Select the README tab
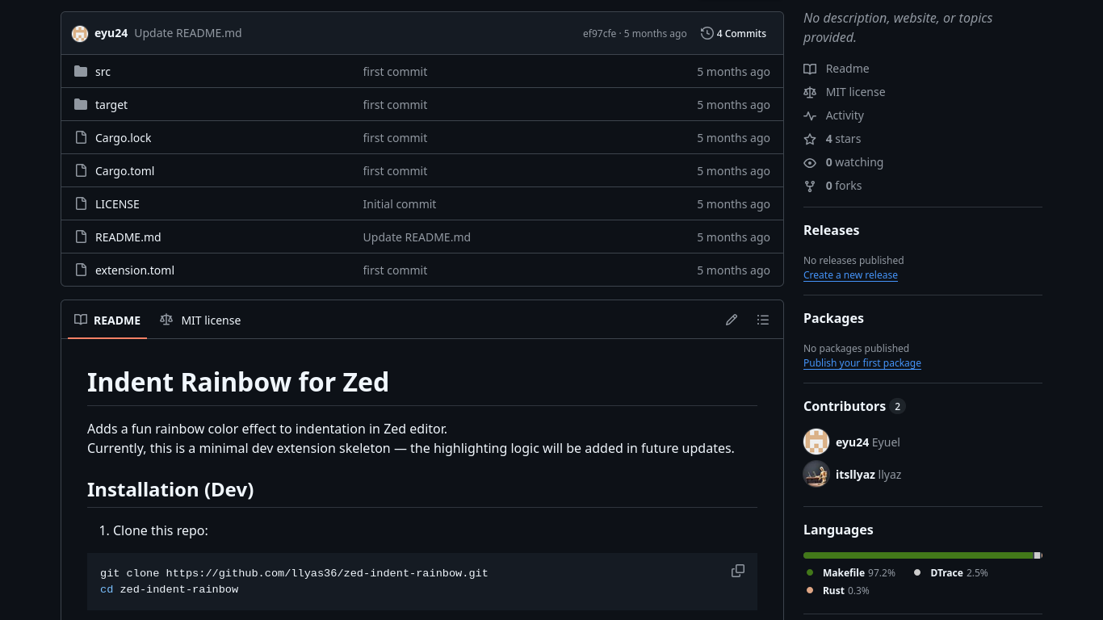 point(107,320)
